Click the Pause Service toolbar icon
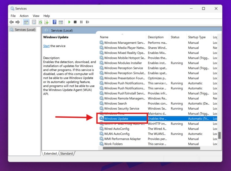This screenshot has width=231, height=171. (81, 22)
